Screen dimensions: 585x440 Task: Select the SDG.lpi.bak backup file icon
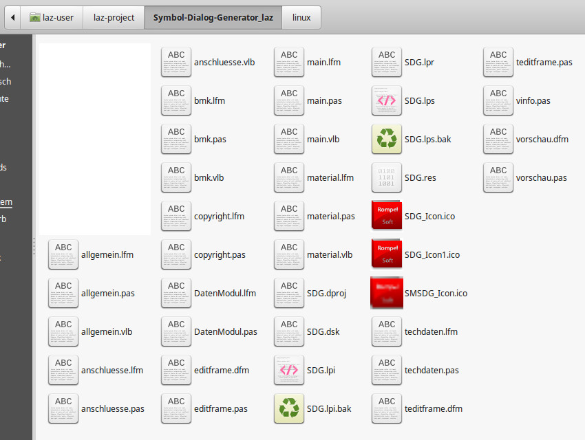point(289,408)
